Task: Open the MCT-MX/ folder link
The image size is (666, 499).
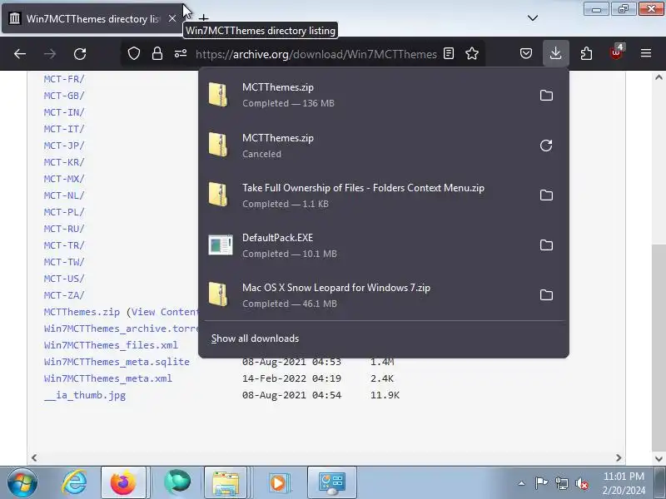Action: coord(64,179)
